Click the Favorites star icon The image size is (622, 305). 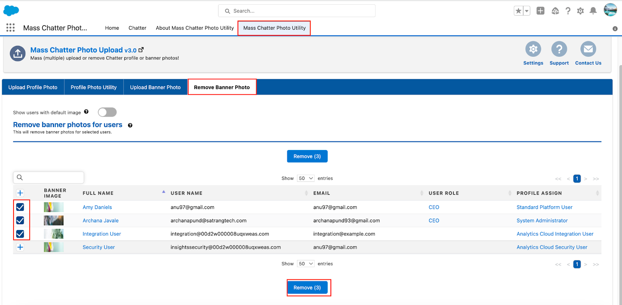pyautogui.click(x=519, y=11)
